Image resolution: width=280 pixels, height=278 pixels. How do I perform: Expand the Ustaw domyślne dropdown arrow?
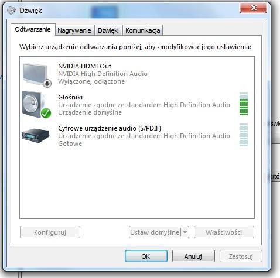tap(185, 232)
